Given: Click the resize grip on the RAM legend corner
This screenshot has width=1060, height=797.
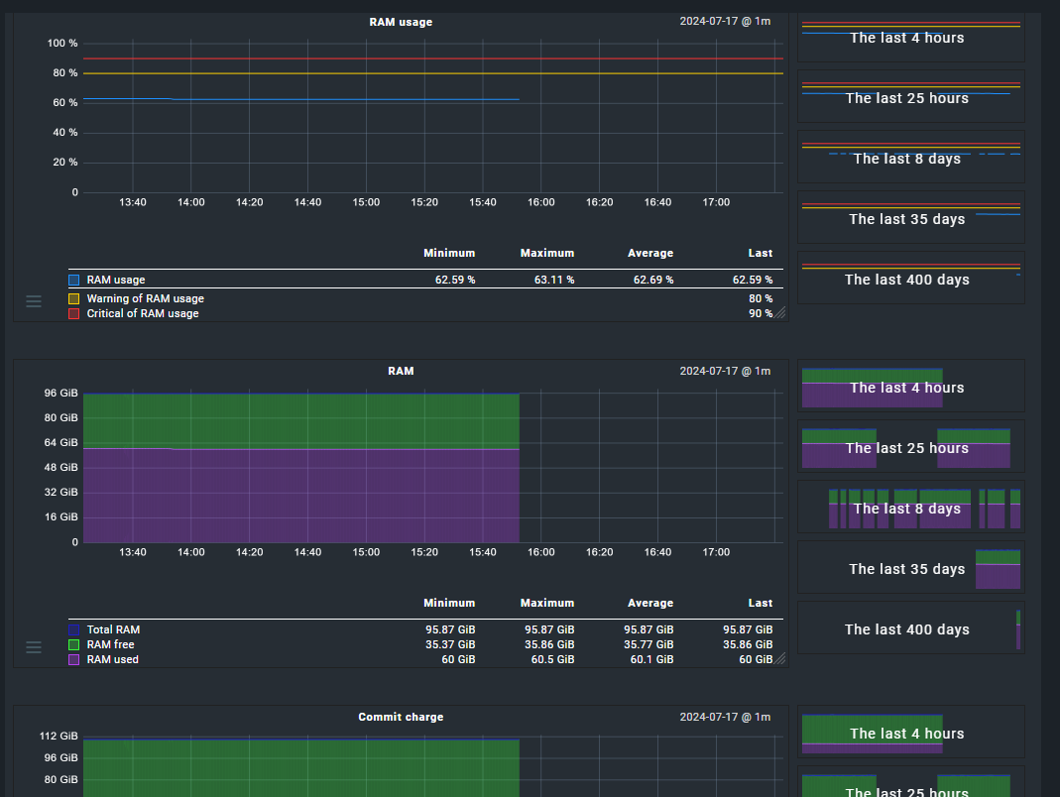Looking at the screenshot, I should [x=780, y=657].
